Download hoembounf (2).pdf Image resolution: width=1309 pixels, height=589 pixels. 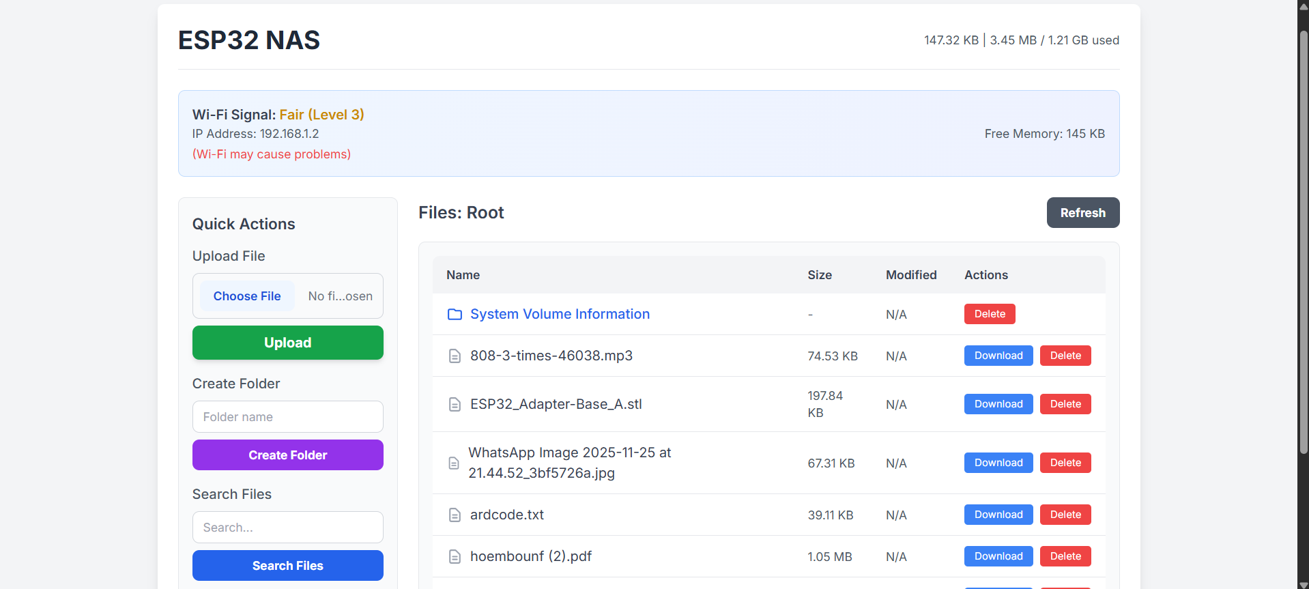998,556
